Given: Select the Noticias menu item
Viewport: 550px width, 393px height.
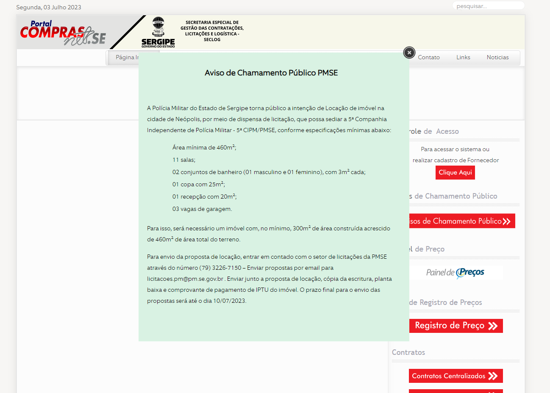Looking at the screenshot, I should (x=497, y=58).
